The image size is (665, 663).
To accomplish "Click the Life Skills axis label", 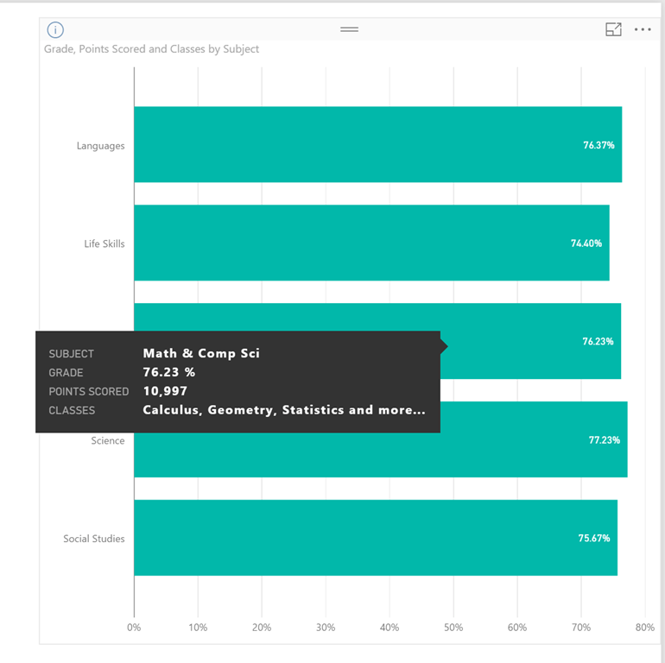I will point(104,243).
